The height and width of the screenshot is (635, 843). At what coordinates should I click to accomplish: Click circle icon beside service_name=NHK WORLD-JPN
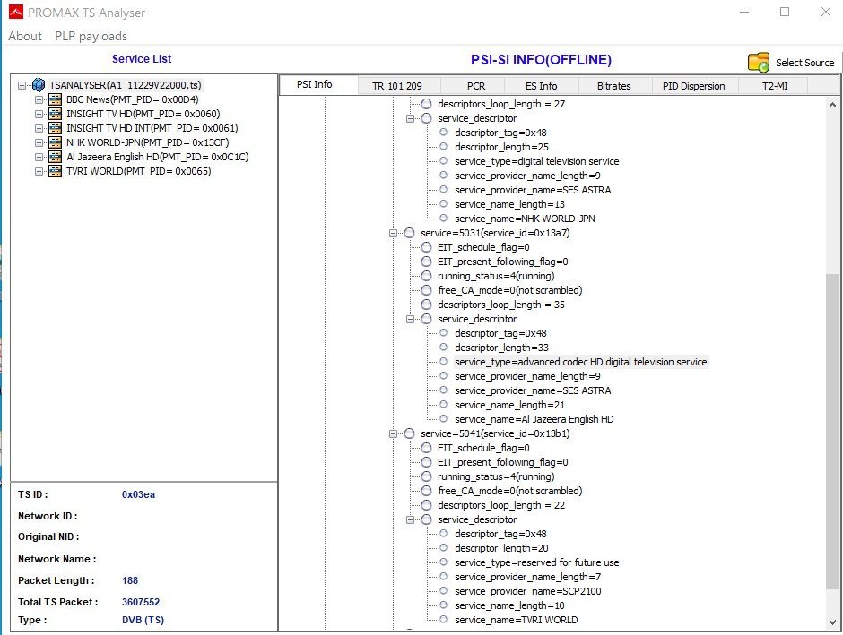[444, 218]
